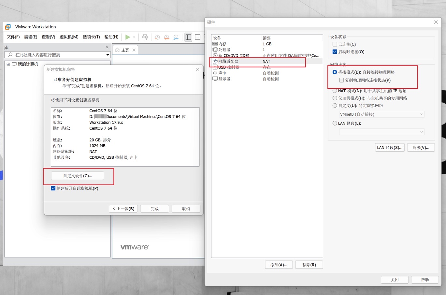Screen dimensions: 446x295
Task: Click the USB 控制器 device icon
Action: [216, 67]
